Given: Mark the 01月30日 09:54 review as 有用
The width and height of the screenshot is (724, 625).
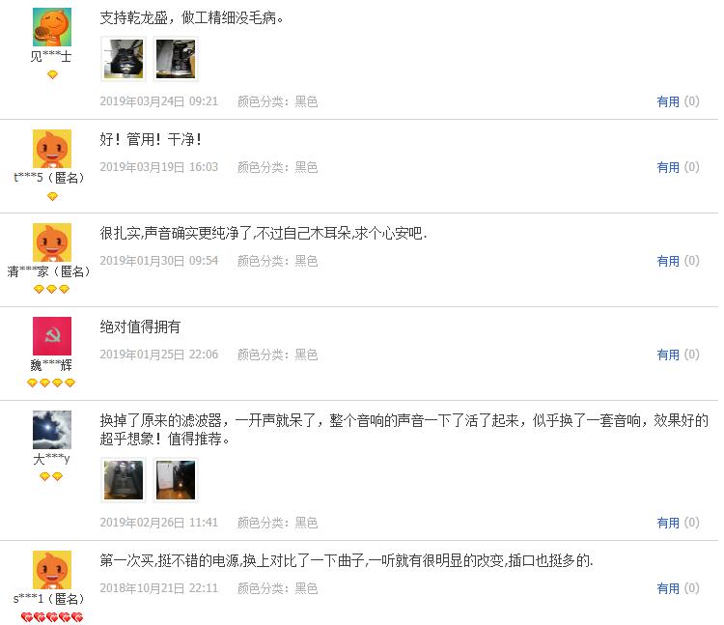Looking at the screenshot, I should pos(678,261).
